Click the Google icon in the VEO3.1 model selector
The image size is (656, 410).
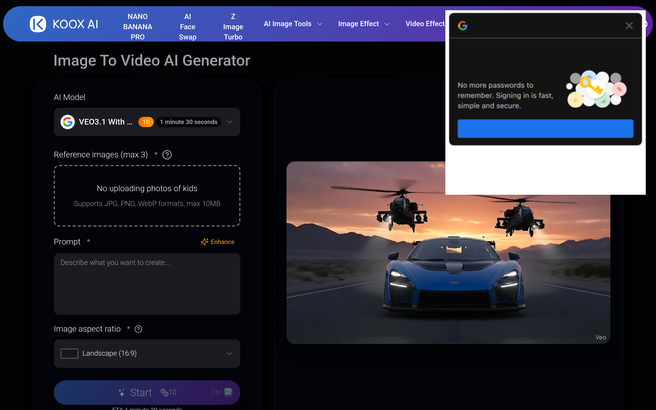tap(67, 122)
